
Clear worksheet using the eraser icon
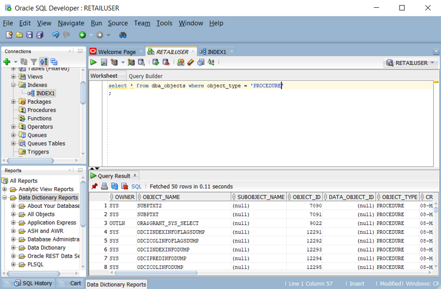point(191,63)
